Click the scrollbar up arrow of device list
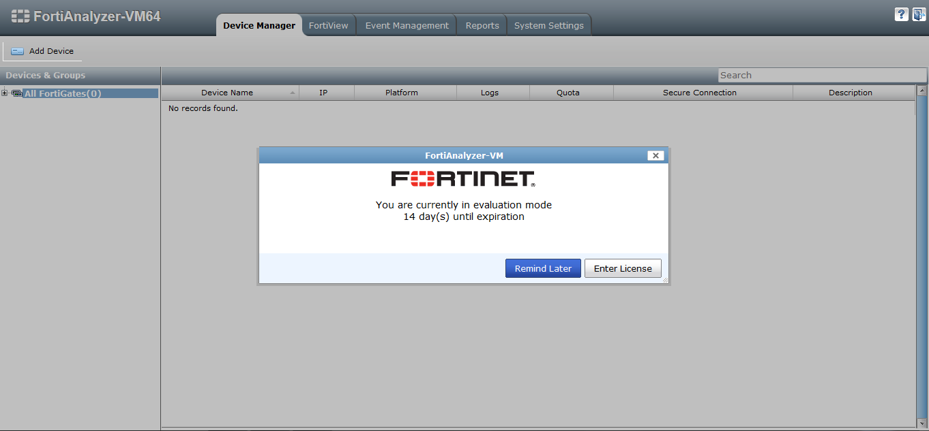Image resolution: width=929 pixels, height=431 pixels. (x=921, y=91)
